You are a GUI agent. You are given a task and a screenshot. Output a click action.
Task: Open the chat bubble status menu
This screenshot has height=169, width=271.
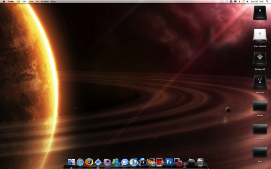pyautogui.click(x=227, y=2)
